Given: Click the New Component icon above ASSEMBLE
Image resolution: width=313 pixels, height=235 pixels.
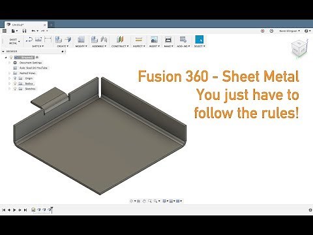Looking at the screenshot, I should pos(95,39).
